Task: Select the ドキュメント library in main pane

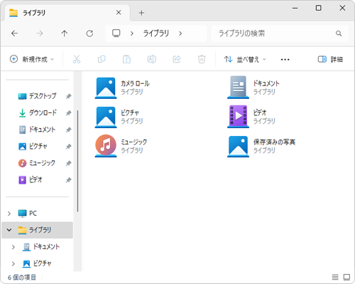Action: tap(253, 88)
